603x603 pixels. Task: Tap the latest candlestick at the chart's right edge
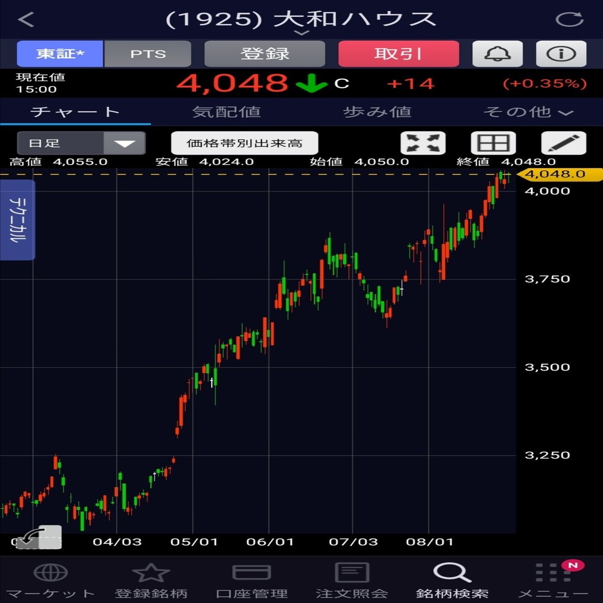pos(509,176)
